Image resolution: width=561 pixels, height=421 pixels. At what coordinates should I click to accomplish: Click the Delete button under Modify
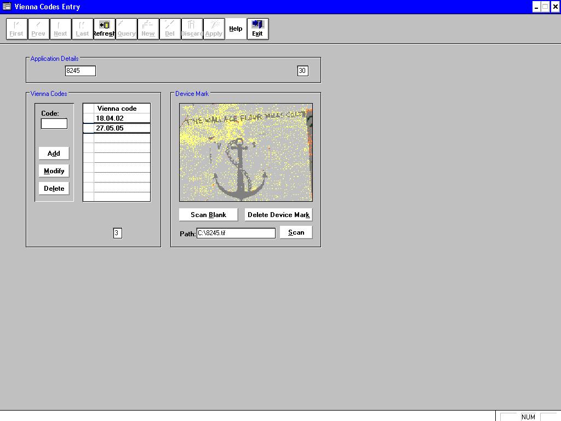tap(54, 189)
